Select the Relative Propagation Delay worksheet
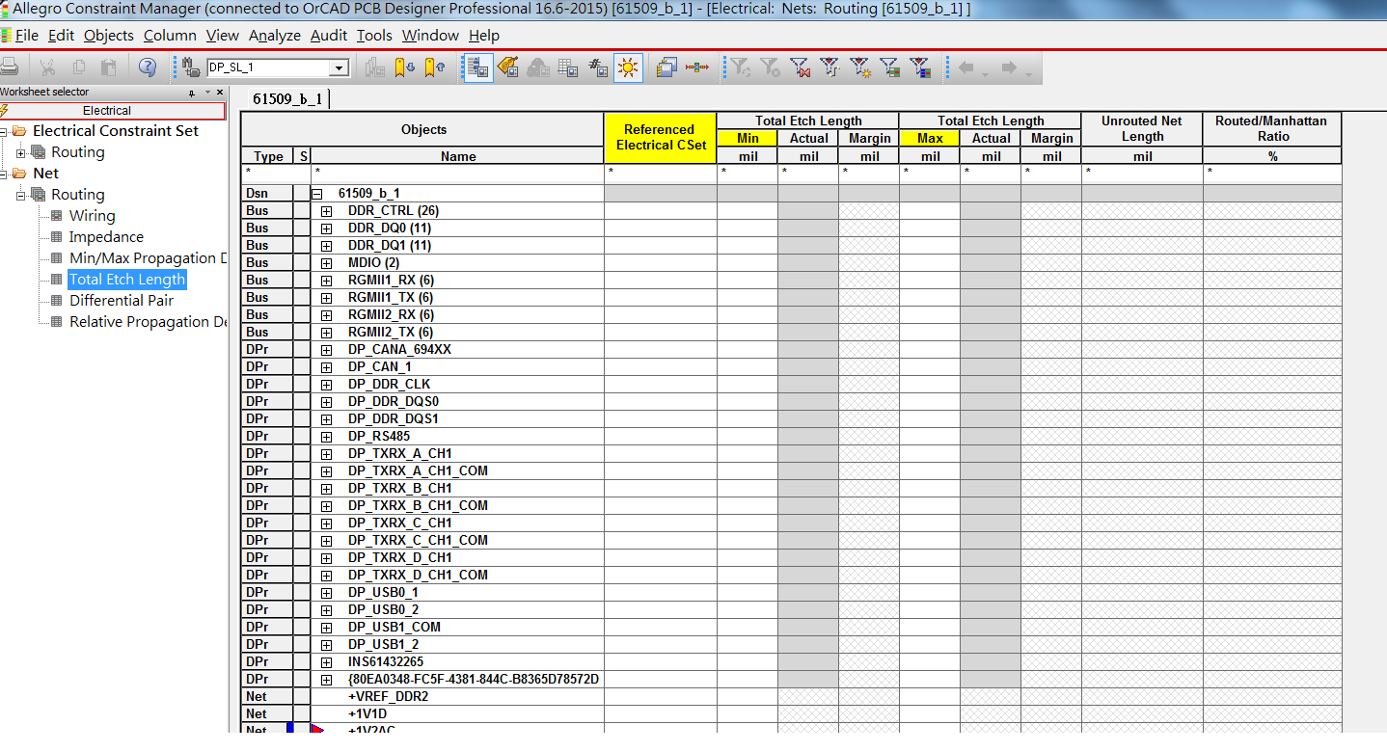This screenshot has width=1387, height=752. pyautogui.click(x=146, y=322)
